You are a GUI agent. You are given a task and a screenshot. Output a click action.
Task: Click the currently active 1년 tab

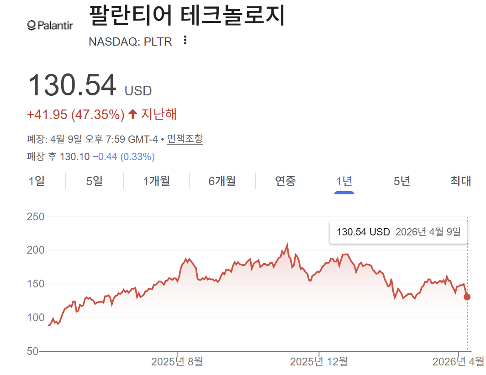pyautogui.click(x=344, y=181)
